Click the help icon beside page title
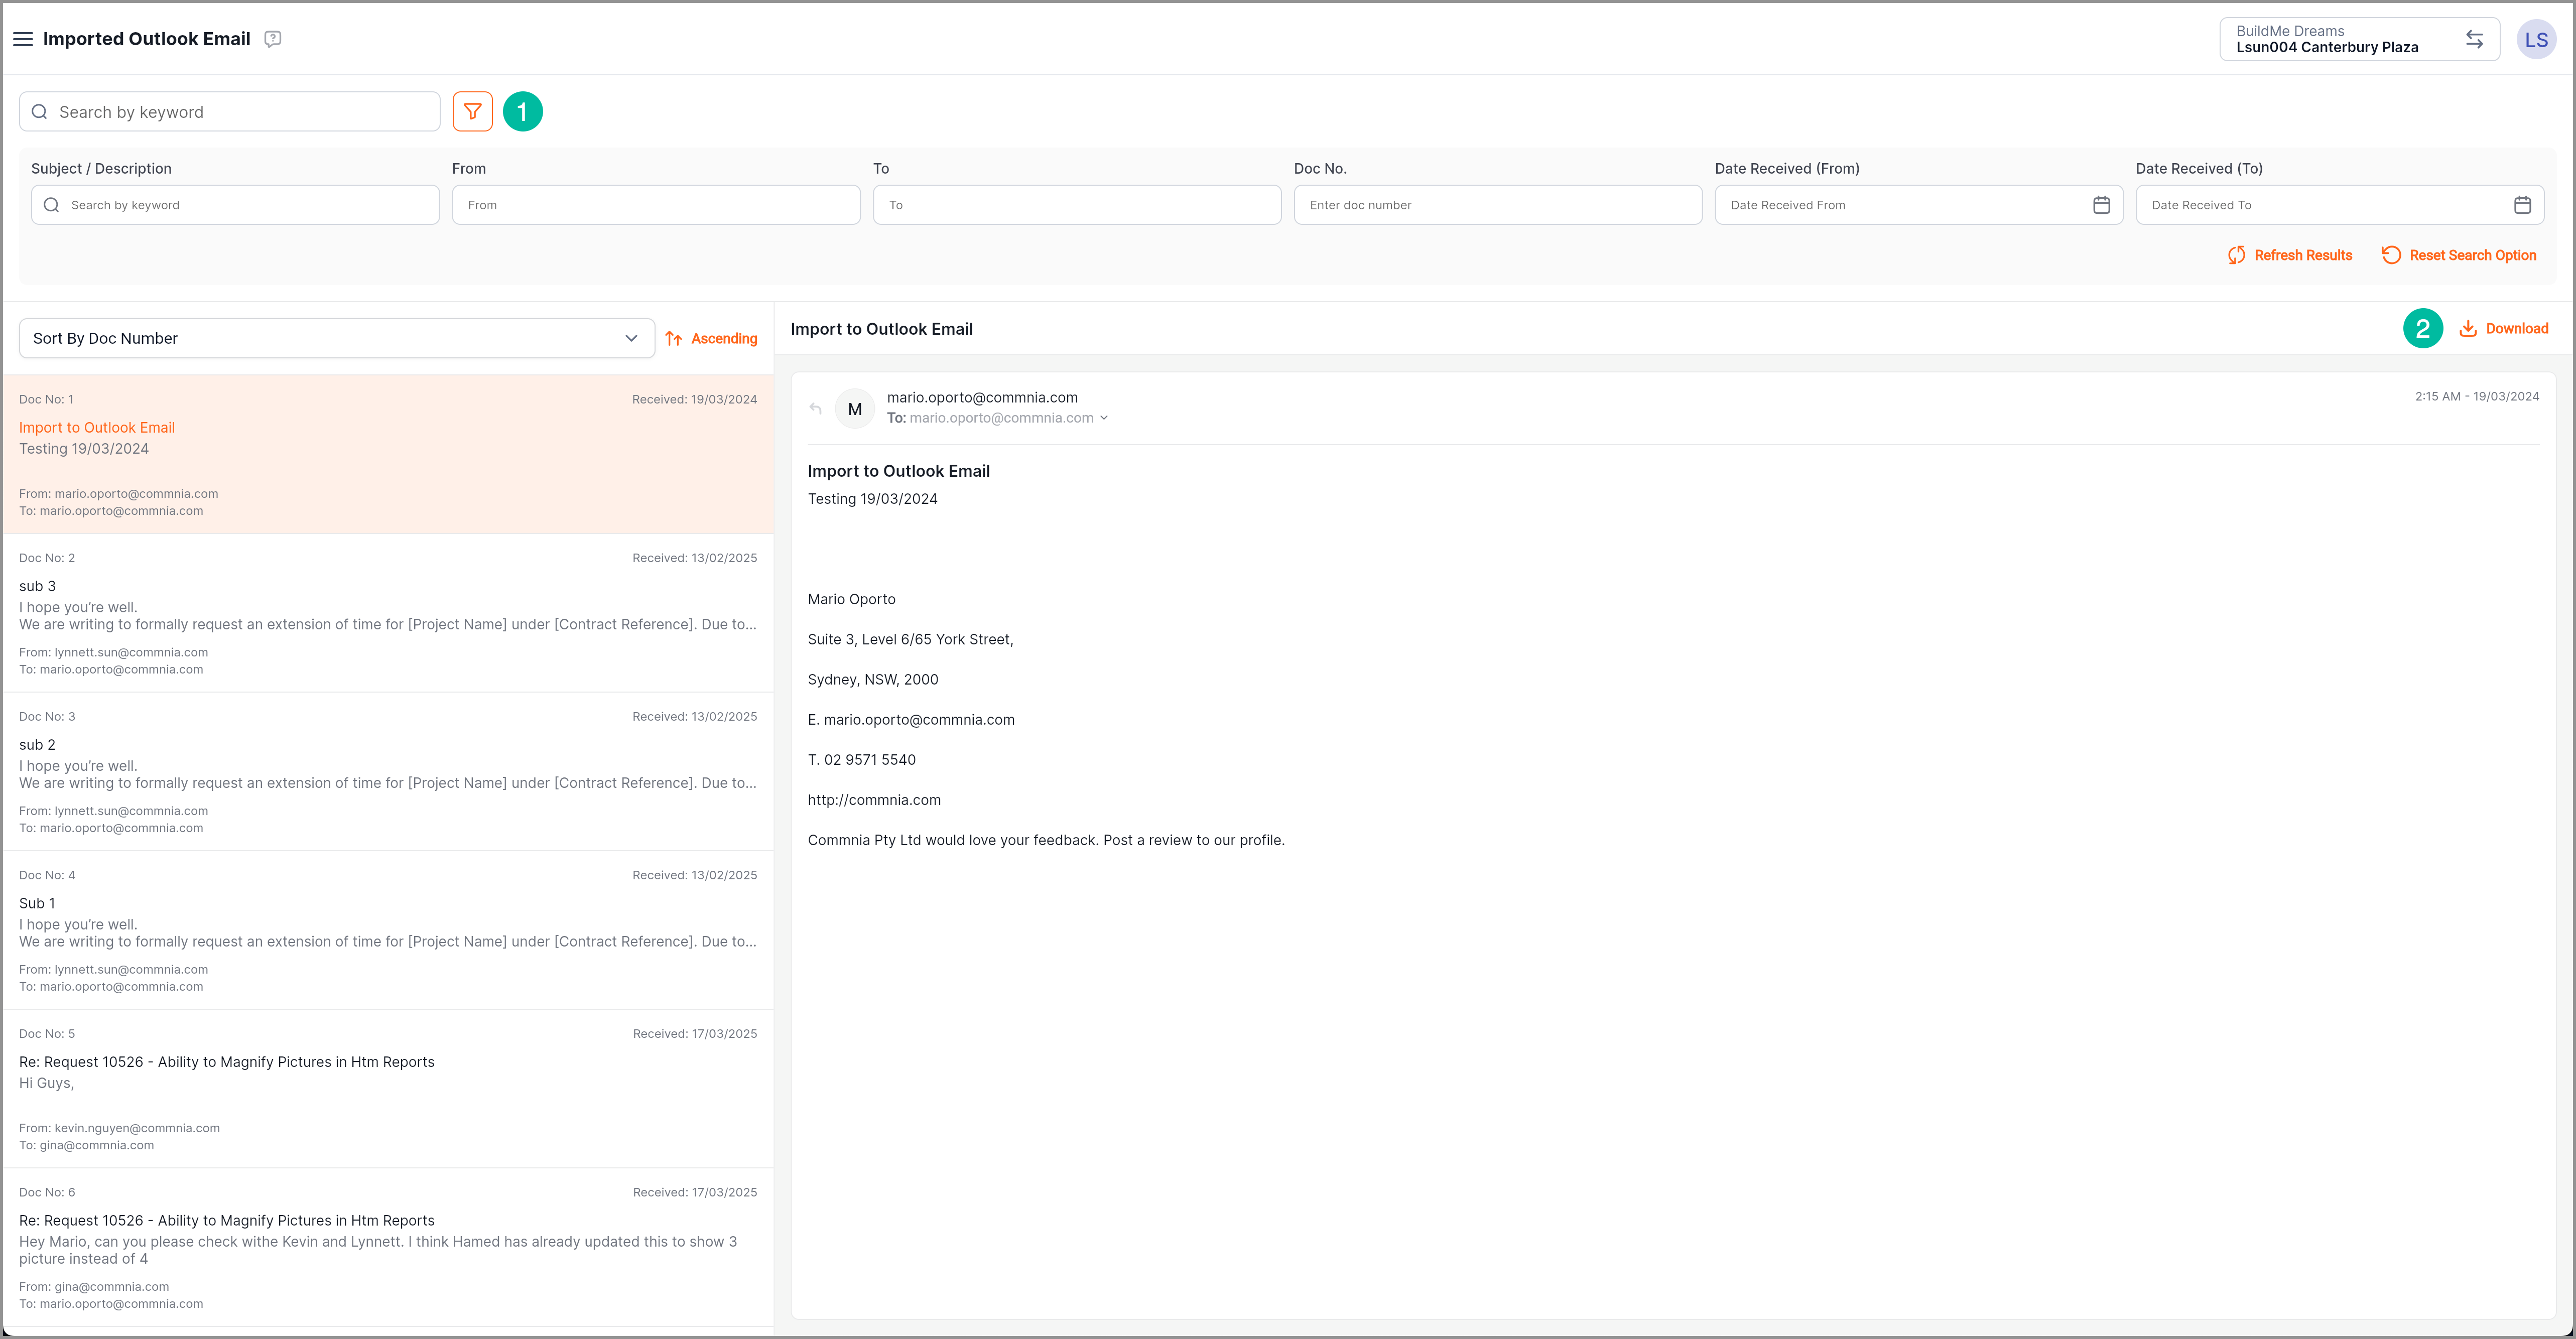This screenshot has height=1339, width=2576. 272,39
